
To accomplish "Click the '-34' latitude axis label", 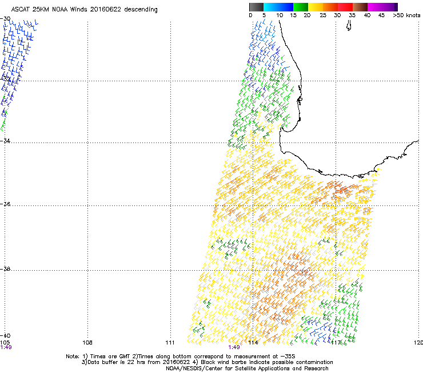I will 5,141.
